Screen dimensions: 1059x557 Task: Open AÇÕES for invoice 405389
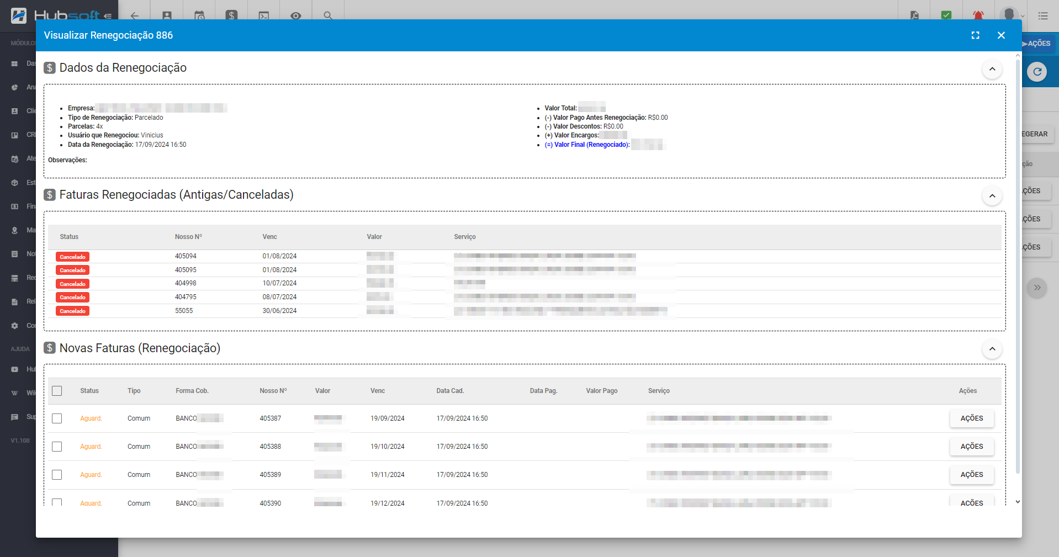tap(972, 475)
